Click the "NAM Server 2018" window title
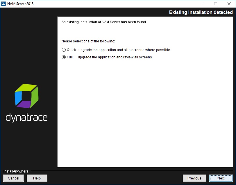 [20, 4]
